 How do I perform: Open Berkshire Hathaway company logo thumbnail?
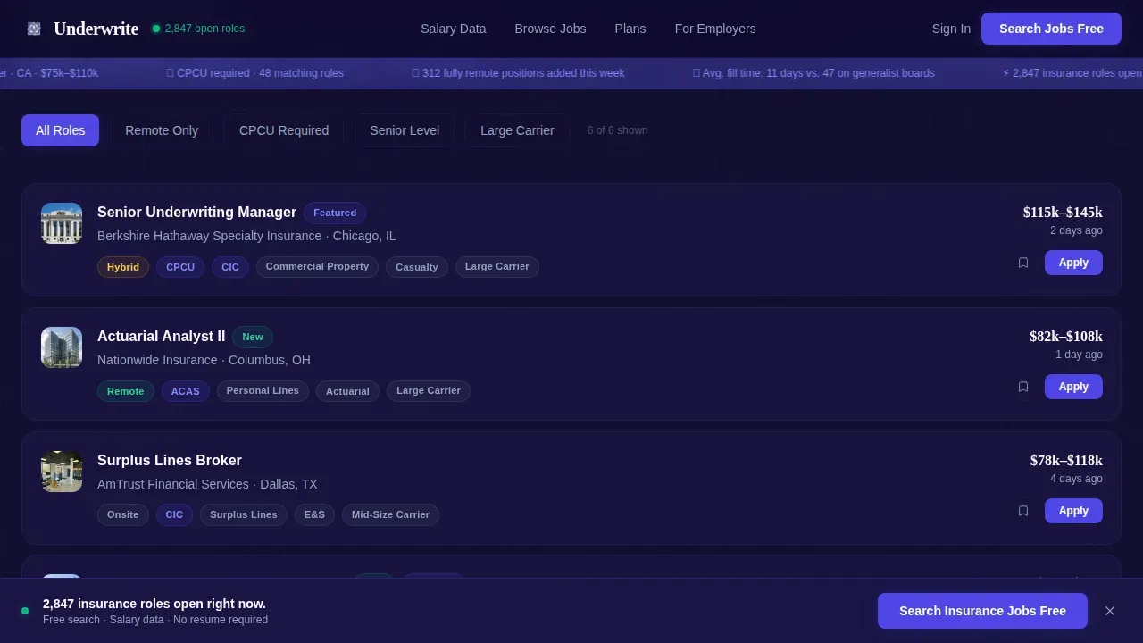click(x=62, y=223)
